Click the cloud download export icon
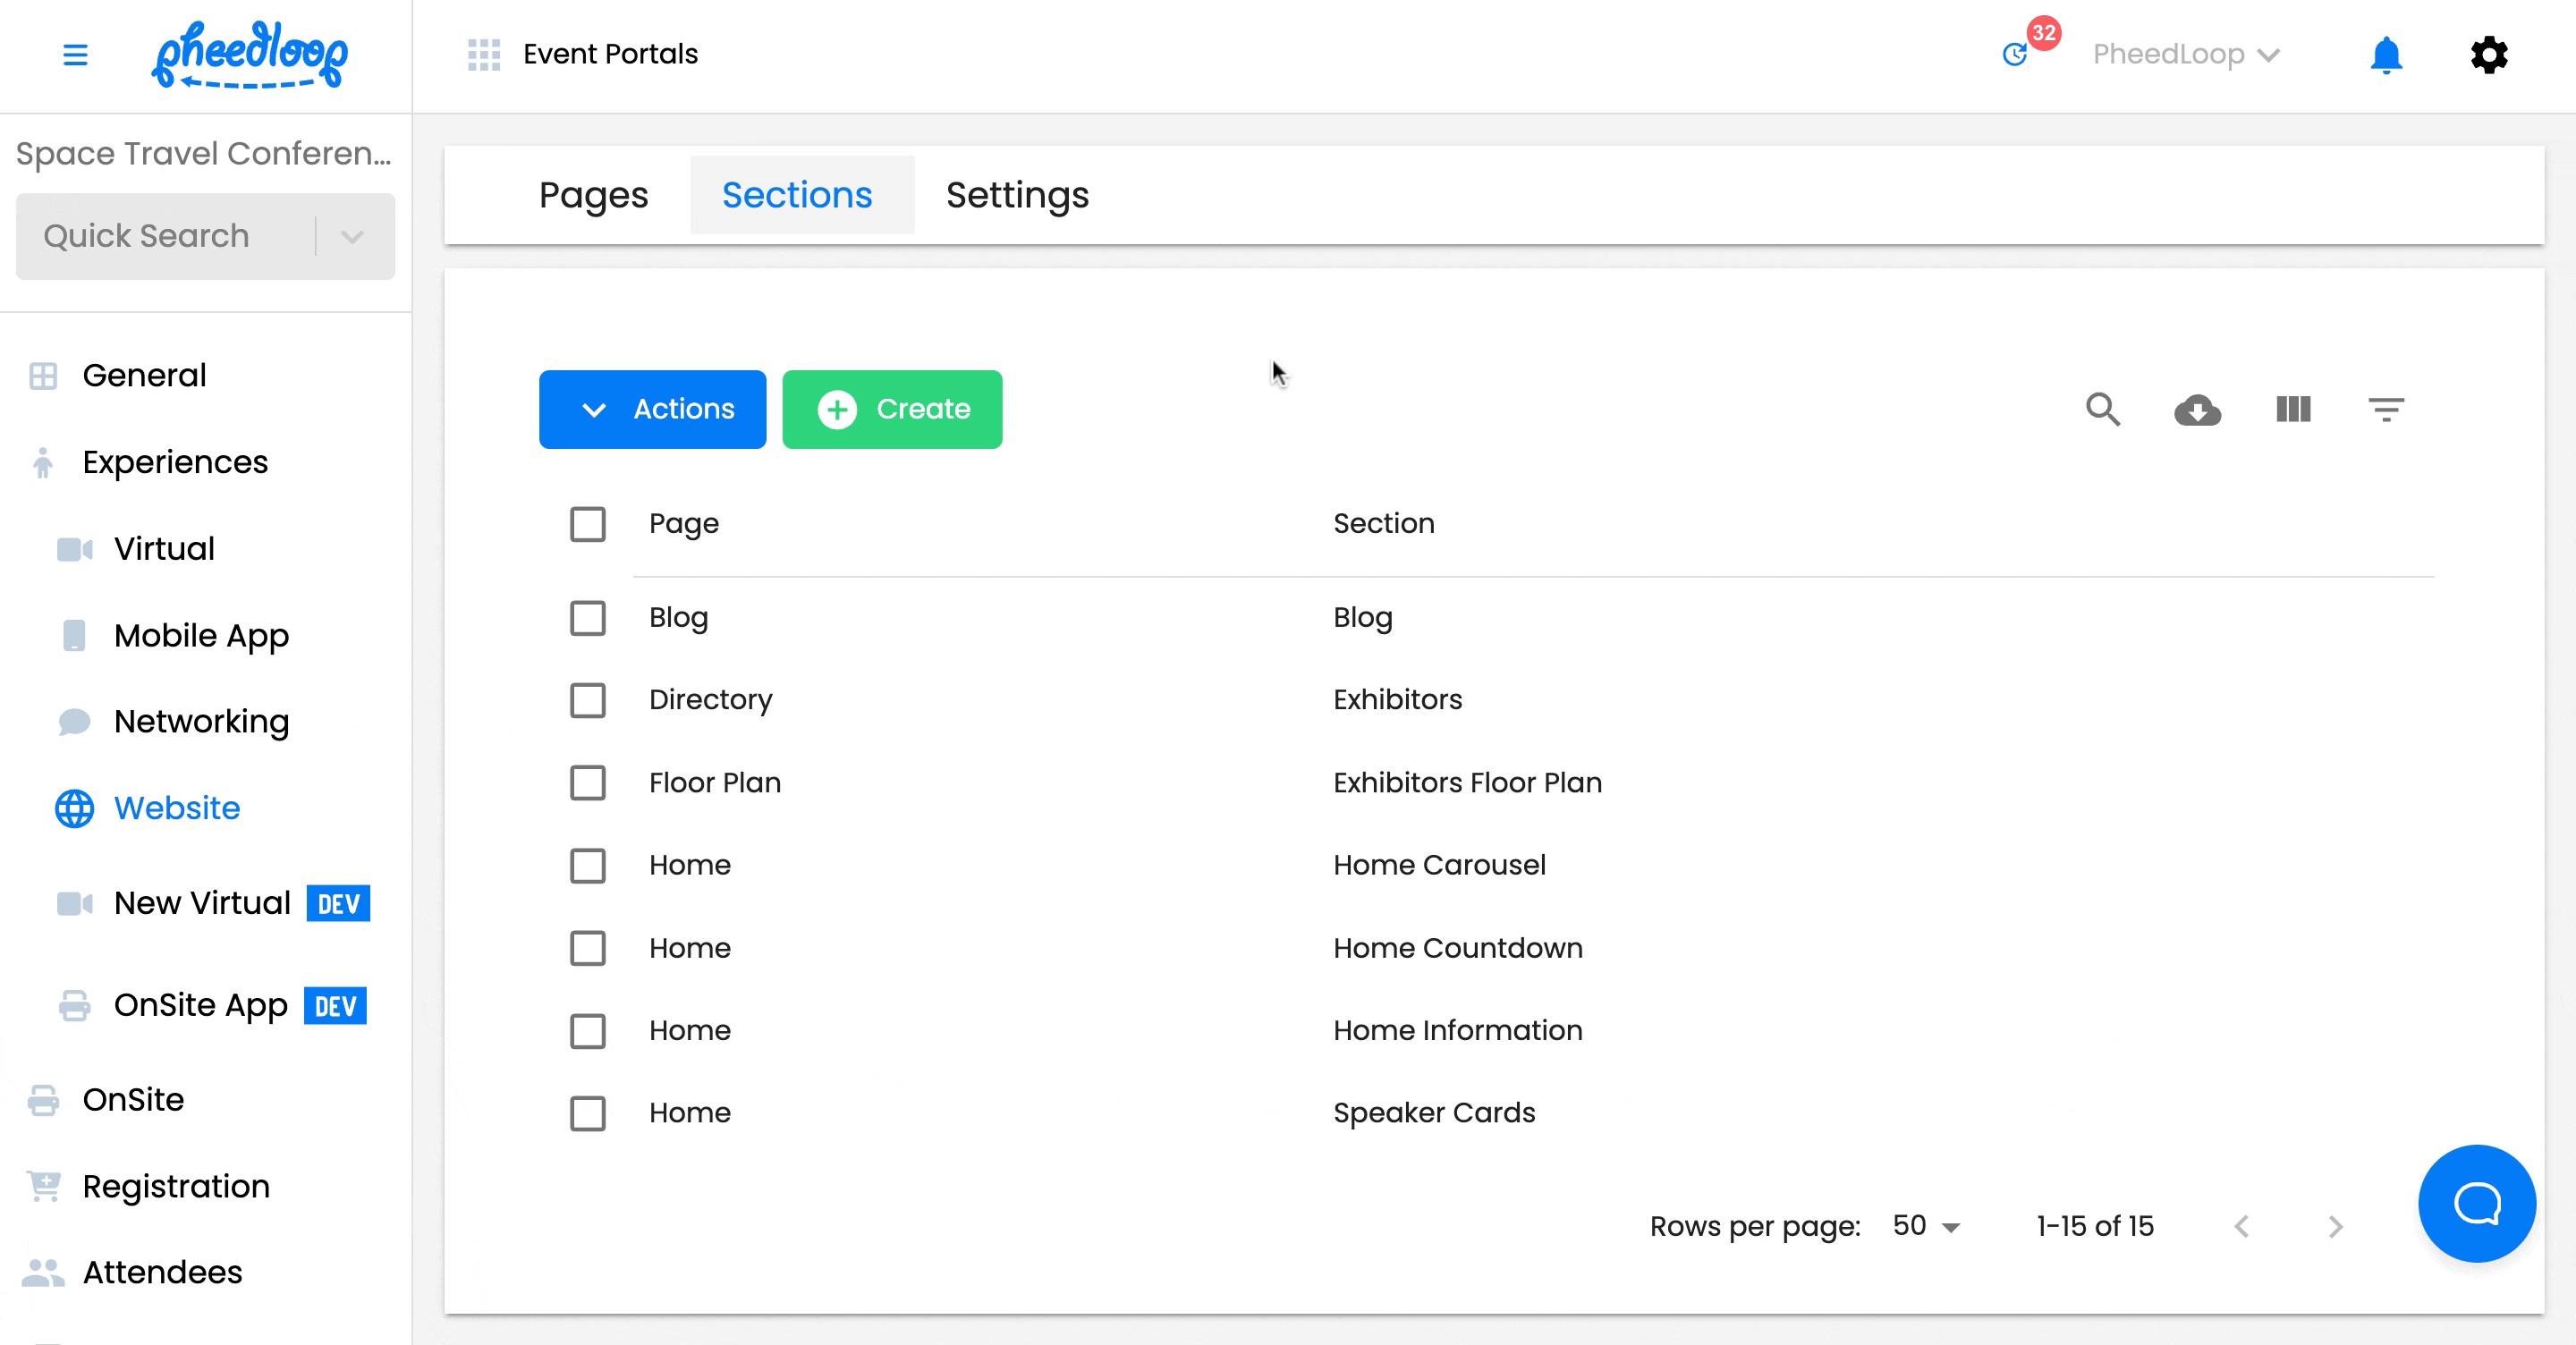 [x=2197, y=409]
